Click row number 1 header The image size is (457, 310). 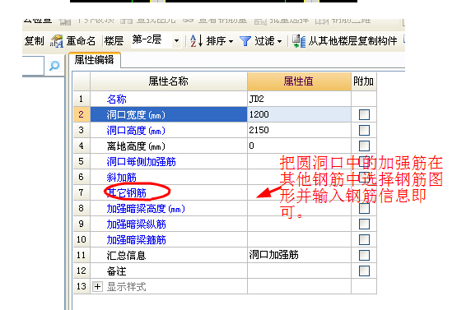tap(82, 99)
